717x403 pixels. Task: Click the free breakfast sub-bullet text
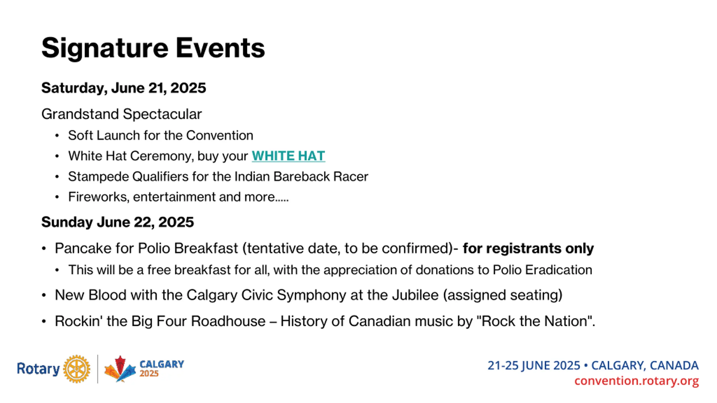point(330,270)
